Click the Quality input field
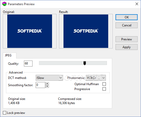141x117 pixels. coord(28,63)
